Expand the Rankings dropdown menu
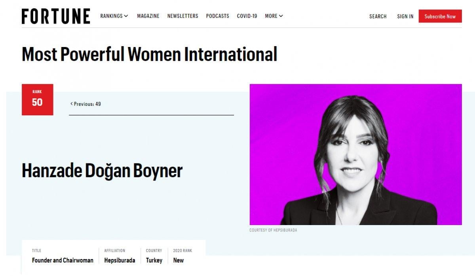This screenshot has width=475, height=276. [114, 16]
